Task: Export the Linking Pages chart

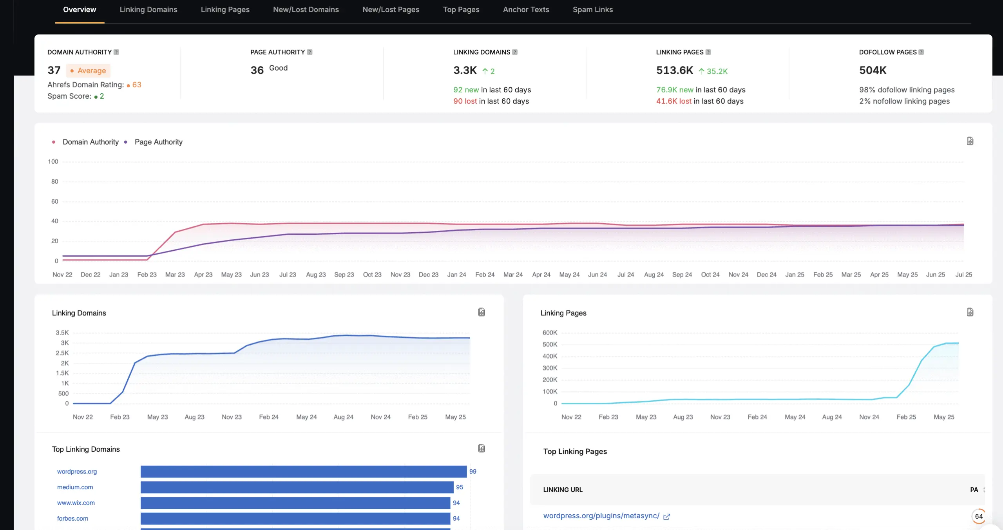Action: click(x=970, y=312)
